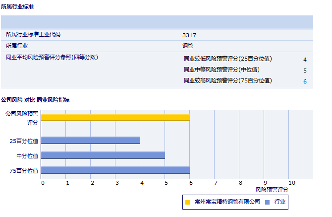Click x-axis tick label 7
Image resolution: width=332 pixels, height=217 pixels.
(216, 183)
